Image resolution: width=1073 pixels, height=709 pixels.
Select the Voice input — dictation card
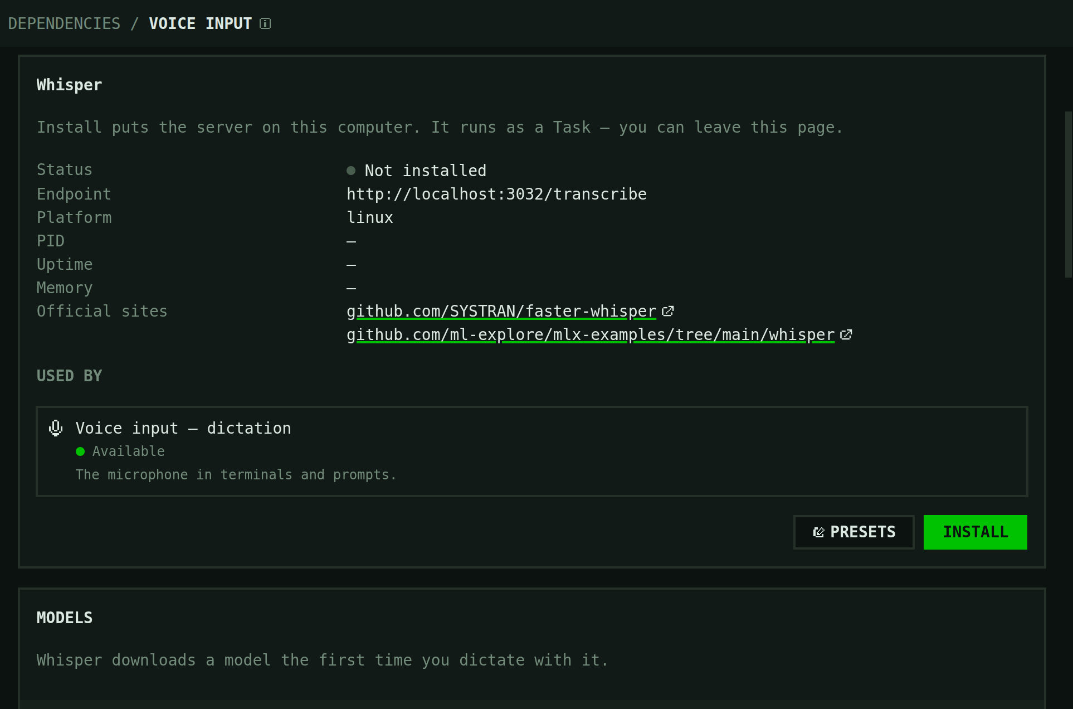coord(531,451)
